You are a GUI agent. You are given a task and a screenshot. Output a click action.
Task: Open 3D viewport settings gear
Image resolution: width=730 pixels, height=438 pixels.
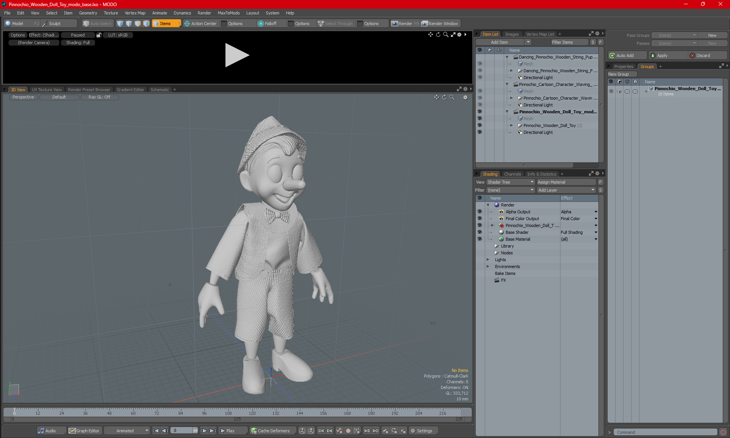pyautogui.click(x=465, y=97)
